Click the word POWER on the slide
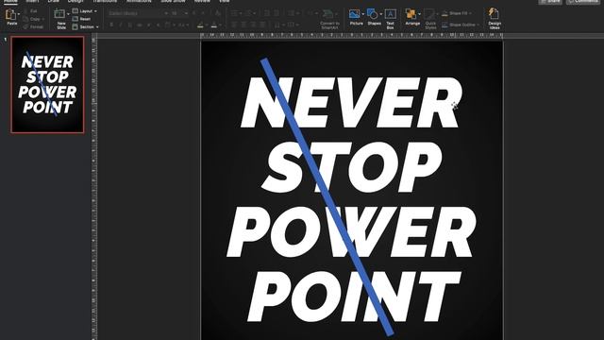Viewport: 604px width, 340px height. [x=352, y=231]
